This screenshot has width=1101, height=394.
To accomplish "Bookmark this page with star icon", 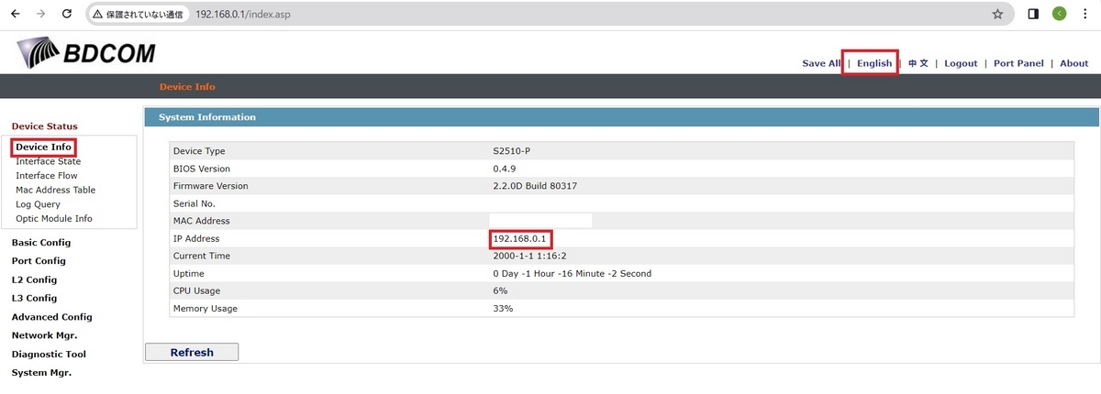I will pyautogui.click(x=997, y=15).
